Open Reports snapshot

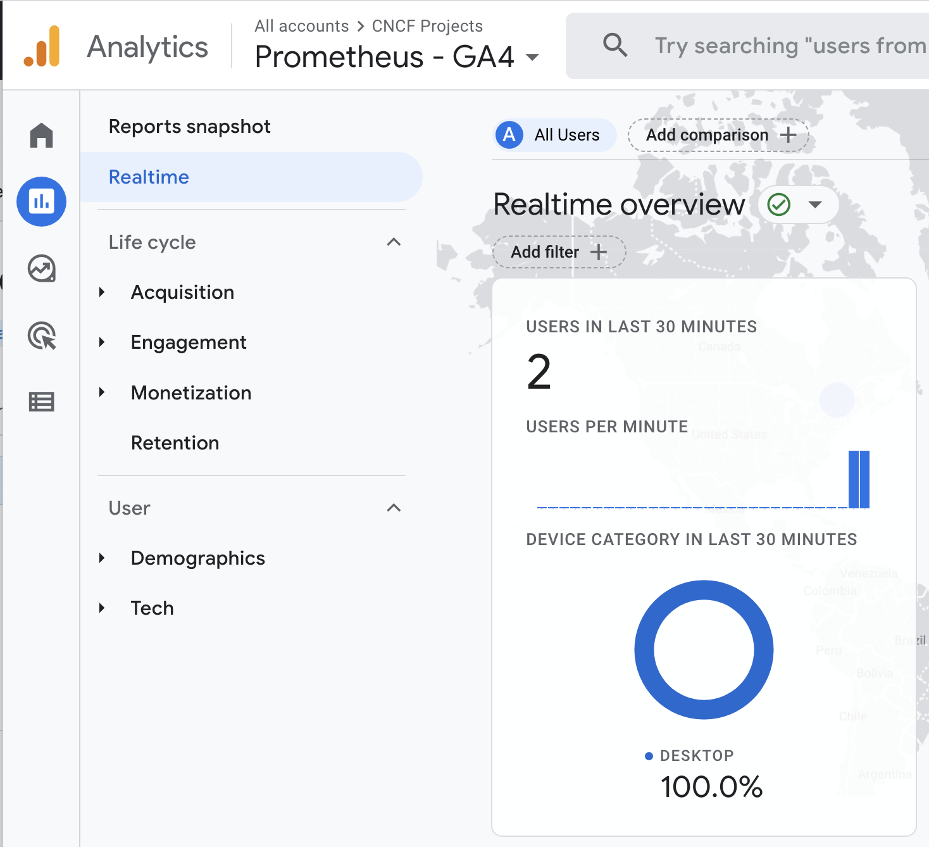pyautogui.click(x=190, y=127)
